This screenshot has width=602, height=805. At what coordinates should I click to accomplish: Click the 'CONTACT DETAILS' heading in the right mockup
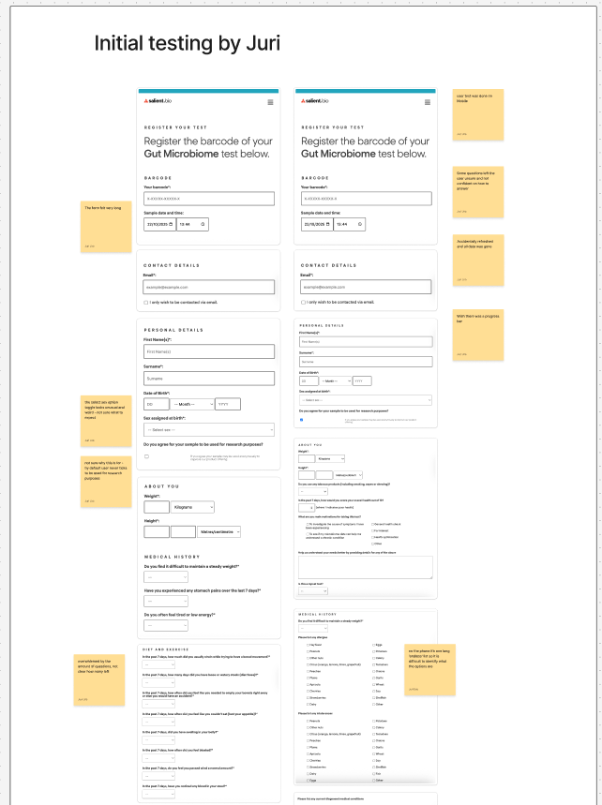pyautogui.click(x=329, y=265)
